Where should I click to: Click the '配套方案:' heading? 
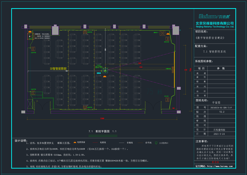coord(201,46)
